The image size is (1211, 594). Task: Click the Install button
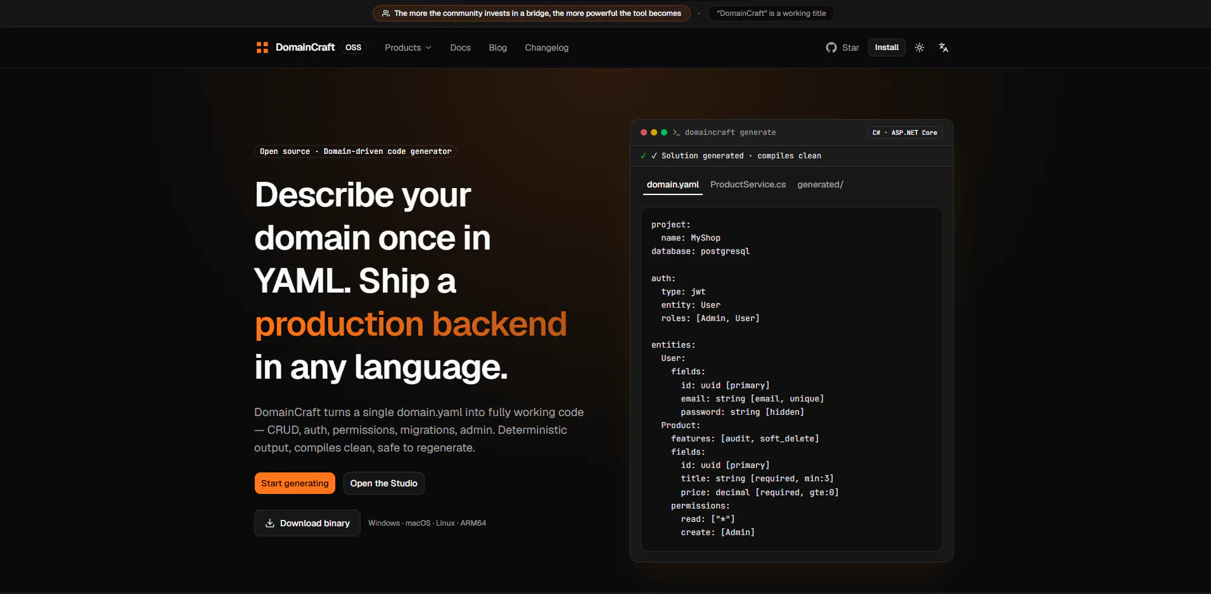pos(887,47)
